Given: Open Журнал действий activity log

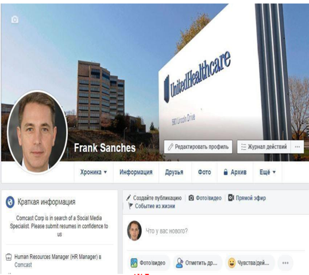Looking at the screenshot, I should pos(264,147).
